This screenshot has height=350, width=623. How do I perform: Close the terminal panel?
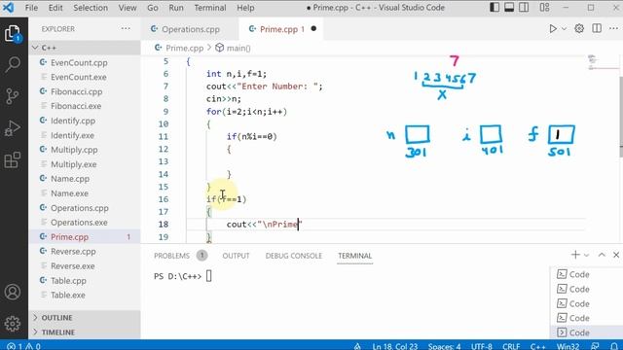click(x=616, y=255)
